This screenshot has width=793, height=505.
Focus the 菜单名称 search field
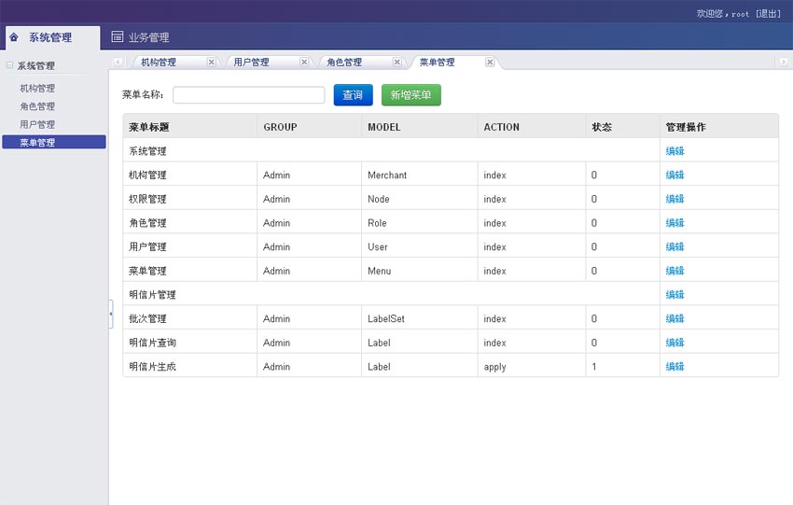point(248,95)
